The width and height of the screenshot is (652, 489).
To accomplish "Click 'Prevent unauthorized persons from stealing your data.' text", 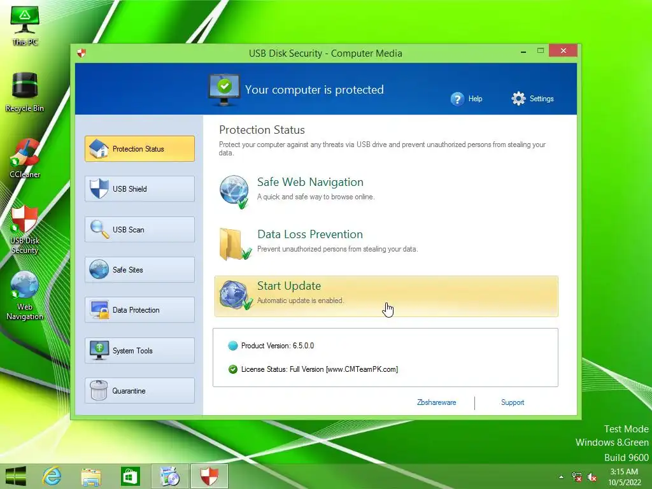I will 337,249.
